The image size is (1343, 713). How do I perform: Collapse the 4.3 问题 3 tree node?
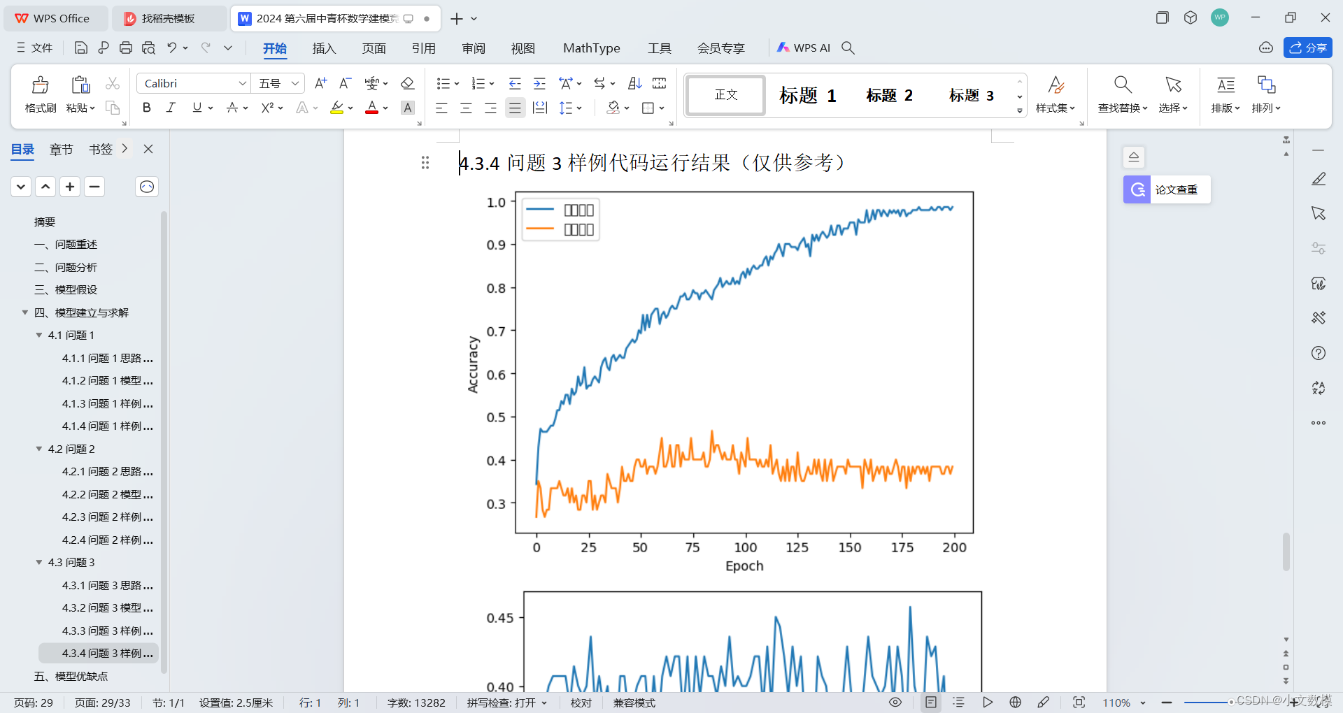[x=39, y=563]
